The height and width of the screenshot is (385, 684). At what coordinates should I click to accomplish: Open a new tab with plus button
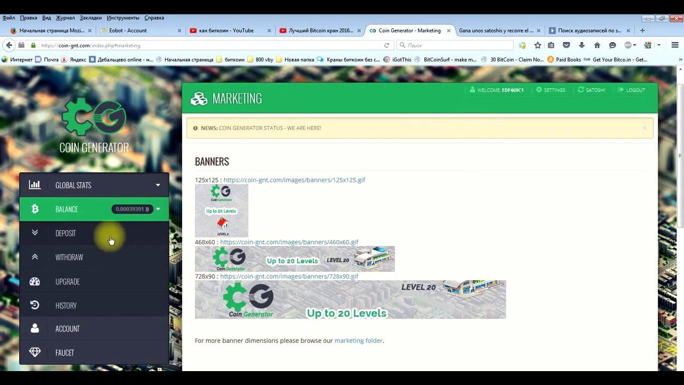[642, 30]
